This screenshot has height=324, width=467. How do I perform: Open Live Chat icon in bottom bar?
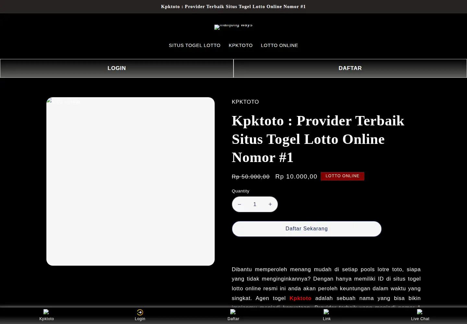pyautogui.click(x=420, y=312)
